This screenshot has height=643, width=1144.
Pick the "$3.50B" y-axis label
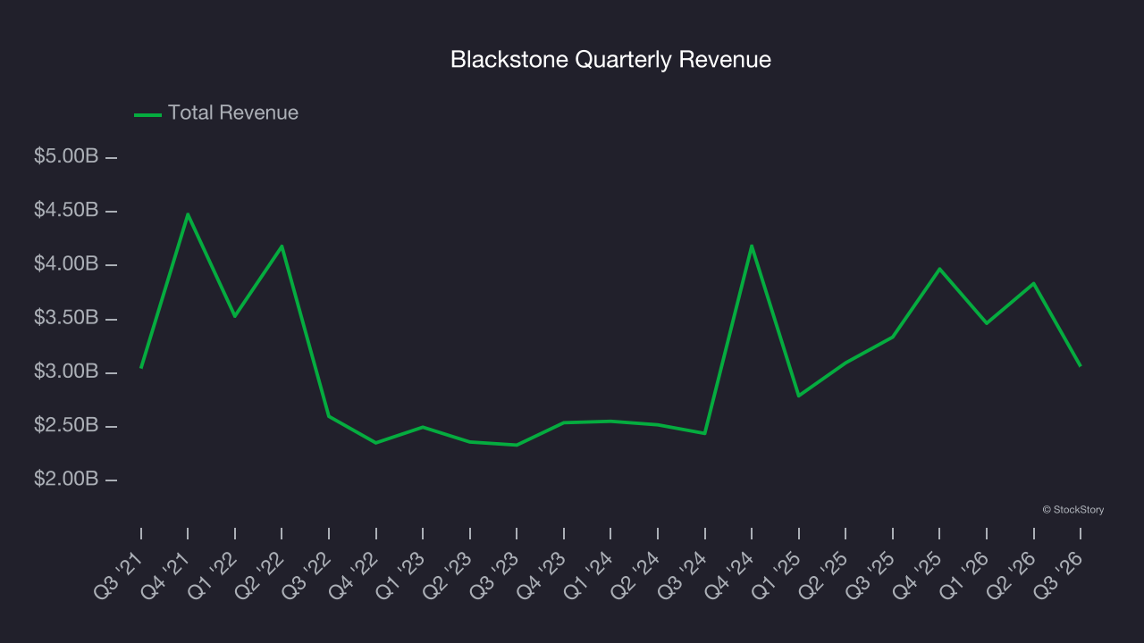(x=66, y=318)
